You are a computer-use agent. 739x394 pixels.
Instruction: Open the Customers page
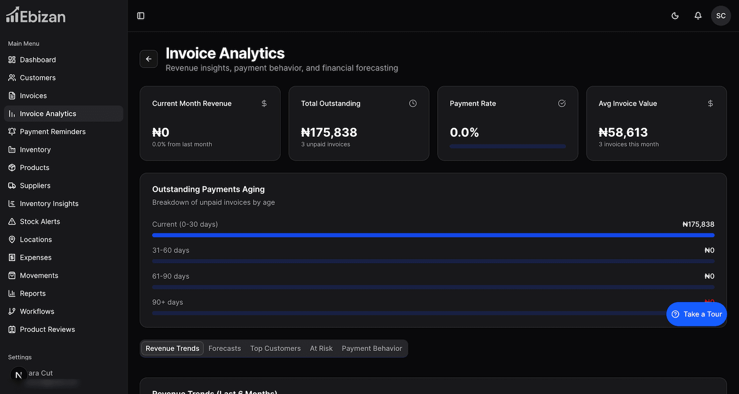coord(37,78)
